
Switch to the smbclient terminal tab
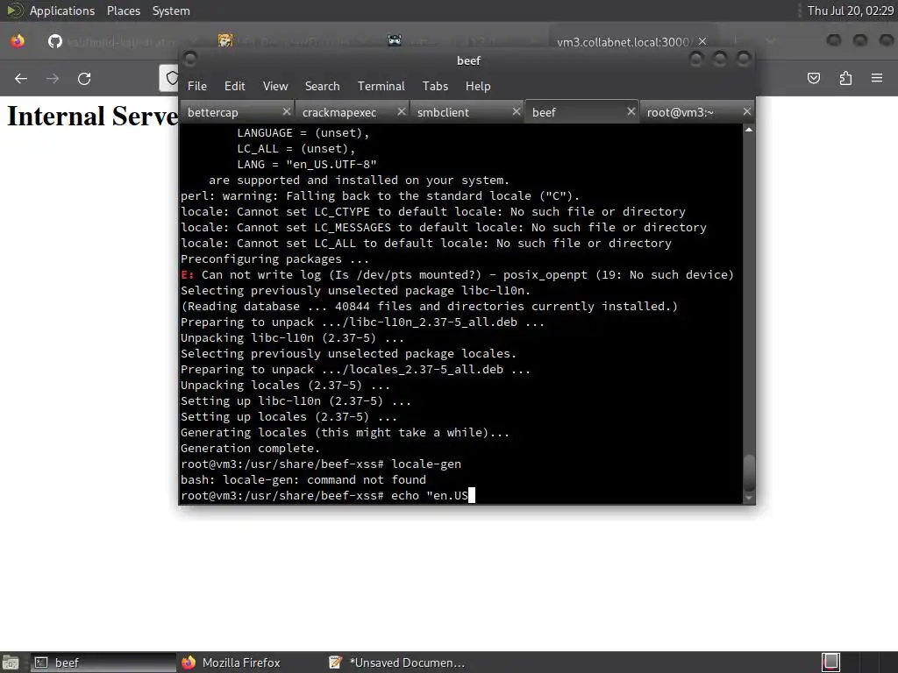(x=467, y=112)
